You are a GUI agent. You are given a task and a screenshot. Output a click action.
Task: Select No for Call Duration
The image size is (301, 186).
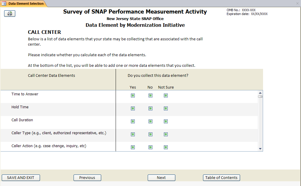coord(150,121)
